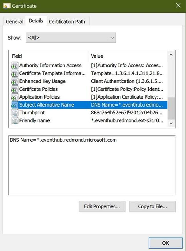This screenshot has height=251, width=186.
Task: Click the scroll up arrow in field list
Action: click(171, 55)
